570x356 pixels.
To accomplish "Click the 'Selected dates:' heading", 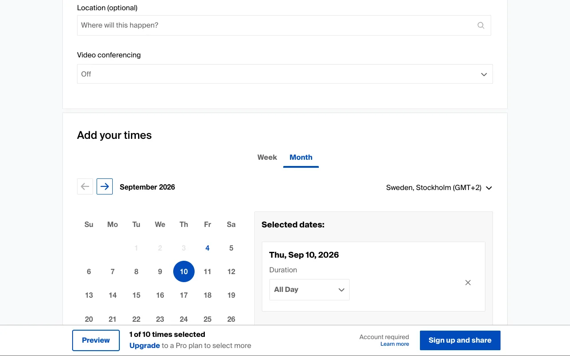I will click(x=293, y=225).
